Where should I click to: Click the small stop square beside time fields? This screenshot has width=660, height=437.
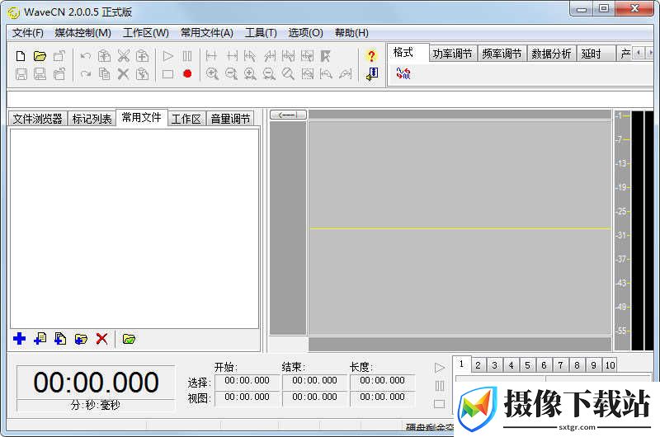click(x=440, y=404)
